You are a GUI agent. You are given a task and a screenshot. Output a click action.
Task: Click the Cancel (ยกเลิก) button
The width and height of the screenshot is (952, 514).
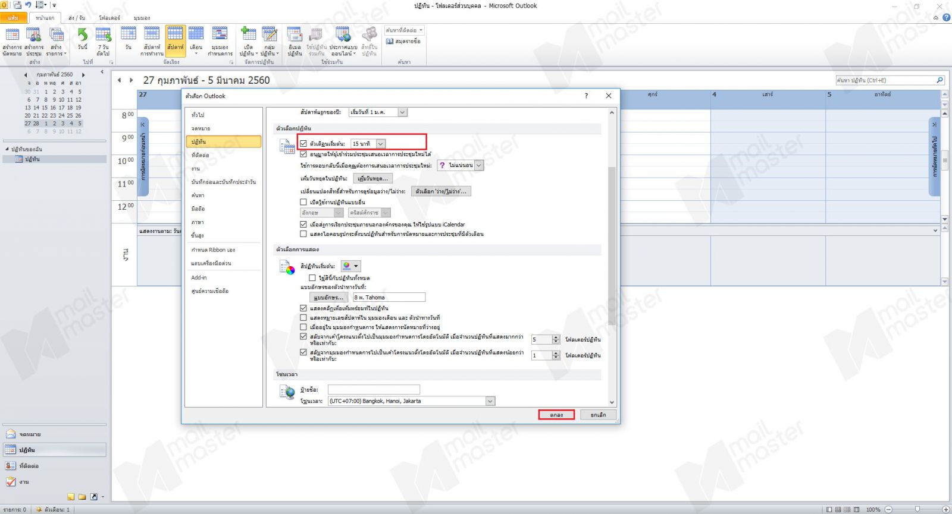598,415
